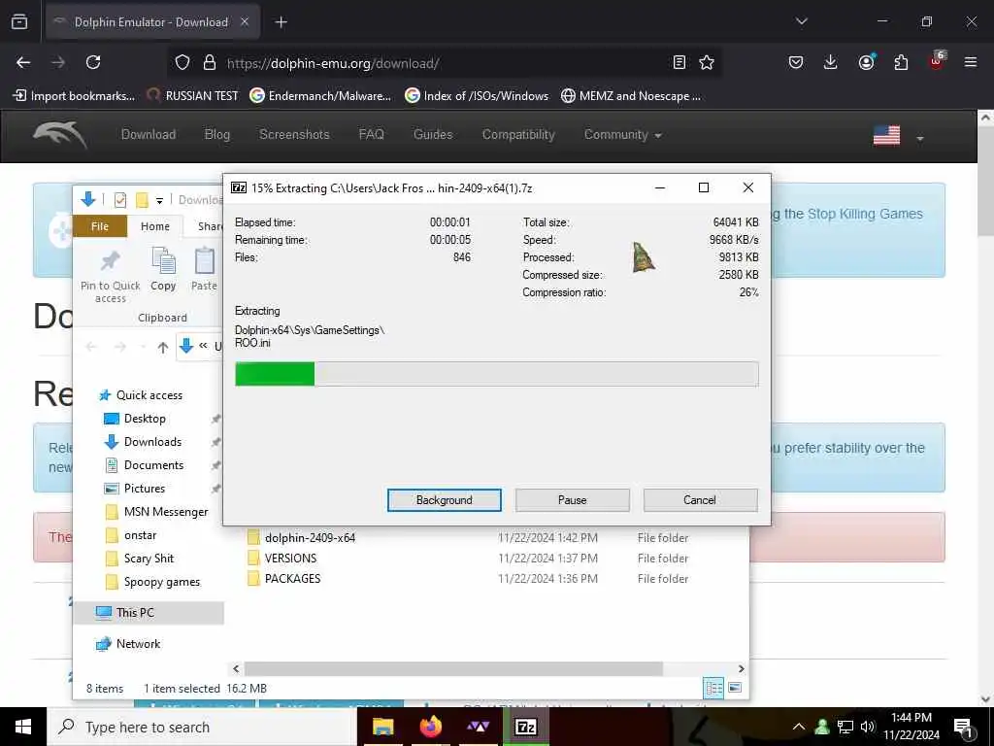The height and width of the screenshot is (746, 994).
Task: Open Endermanch/Malware bookmark
Action: (x=320, y=96)
